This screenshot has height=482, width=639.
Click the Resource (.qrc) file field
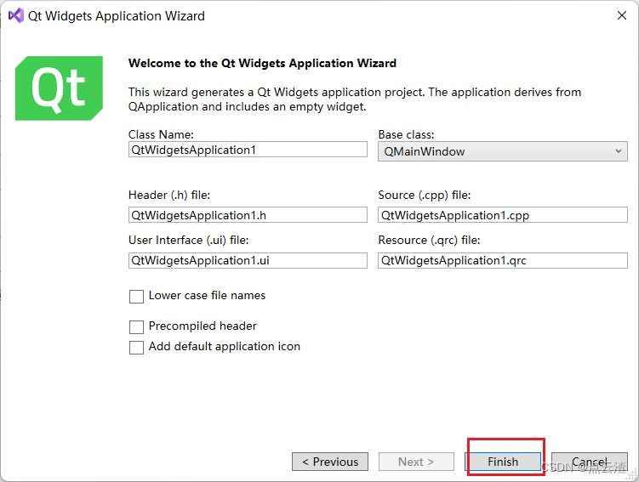click(x=503, y=260)
